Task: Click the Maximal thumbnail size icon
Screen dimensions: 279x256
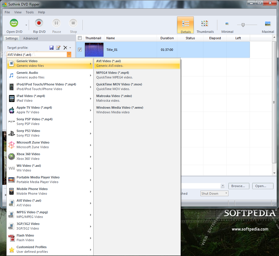Action: pos(268,24)
